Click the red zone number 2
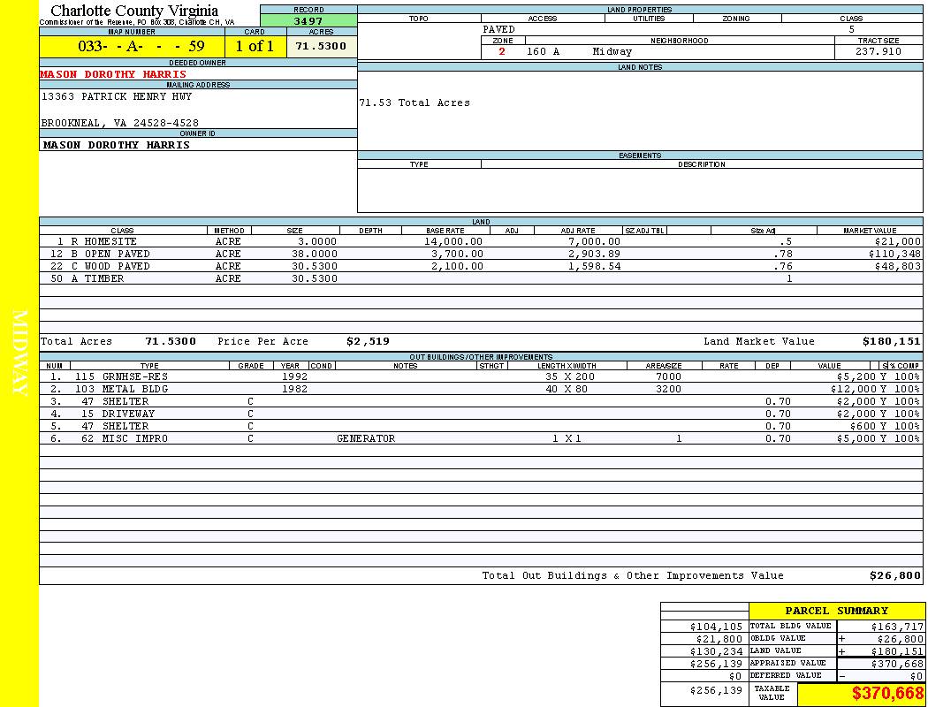 (502, 52)
